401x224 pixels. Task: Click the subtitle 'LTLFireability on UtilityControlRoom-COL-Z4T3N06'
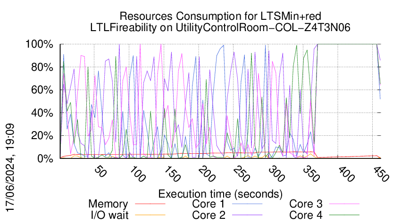(220, 28)
